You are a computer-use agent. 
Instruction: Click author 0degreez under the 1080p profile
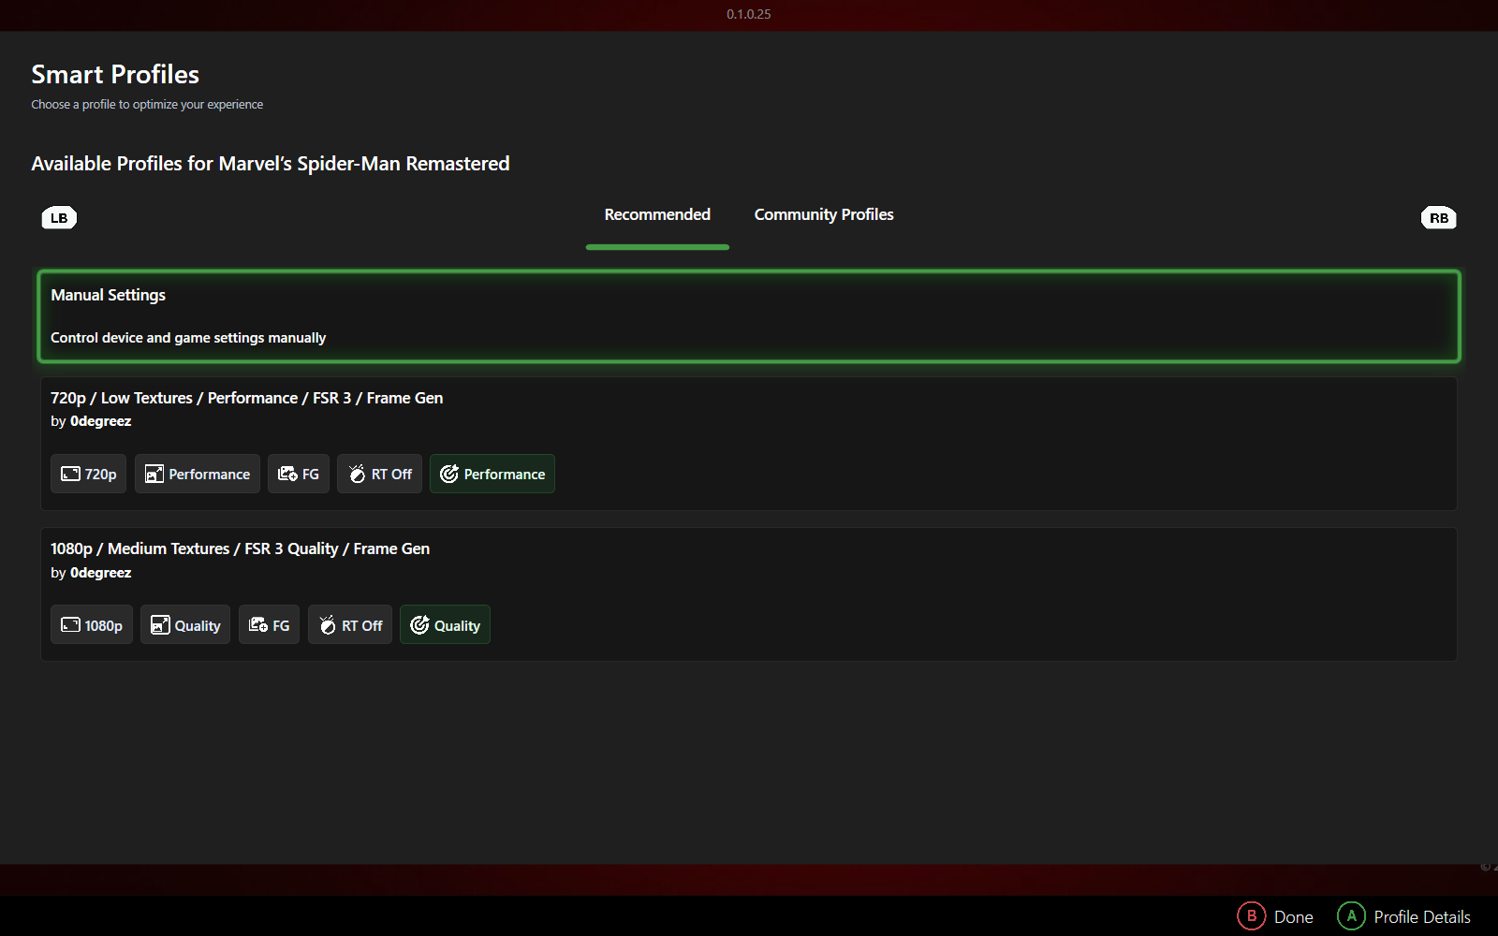coord(101,573)
